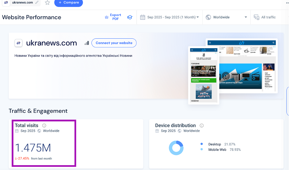Viewport: 289px width, 170px height.
Task: Click the ukranews.com logo in the top bar
Action: point(6,3)
